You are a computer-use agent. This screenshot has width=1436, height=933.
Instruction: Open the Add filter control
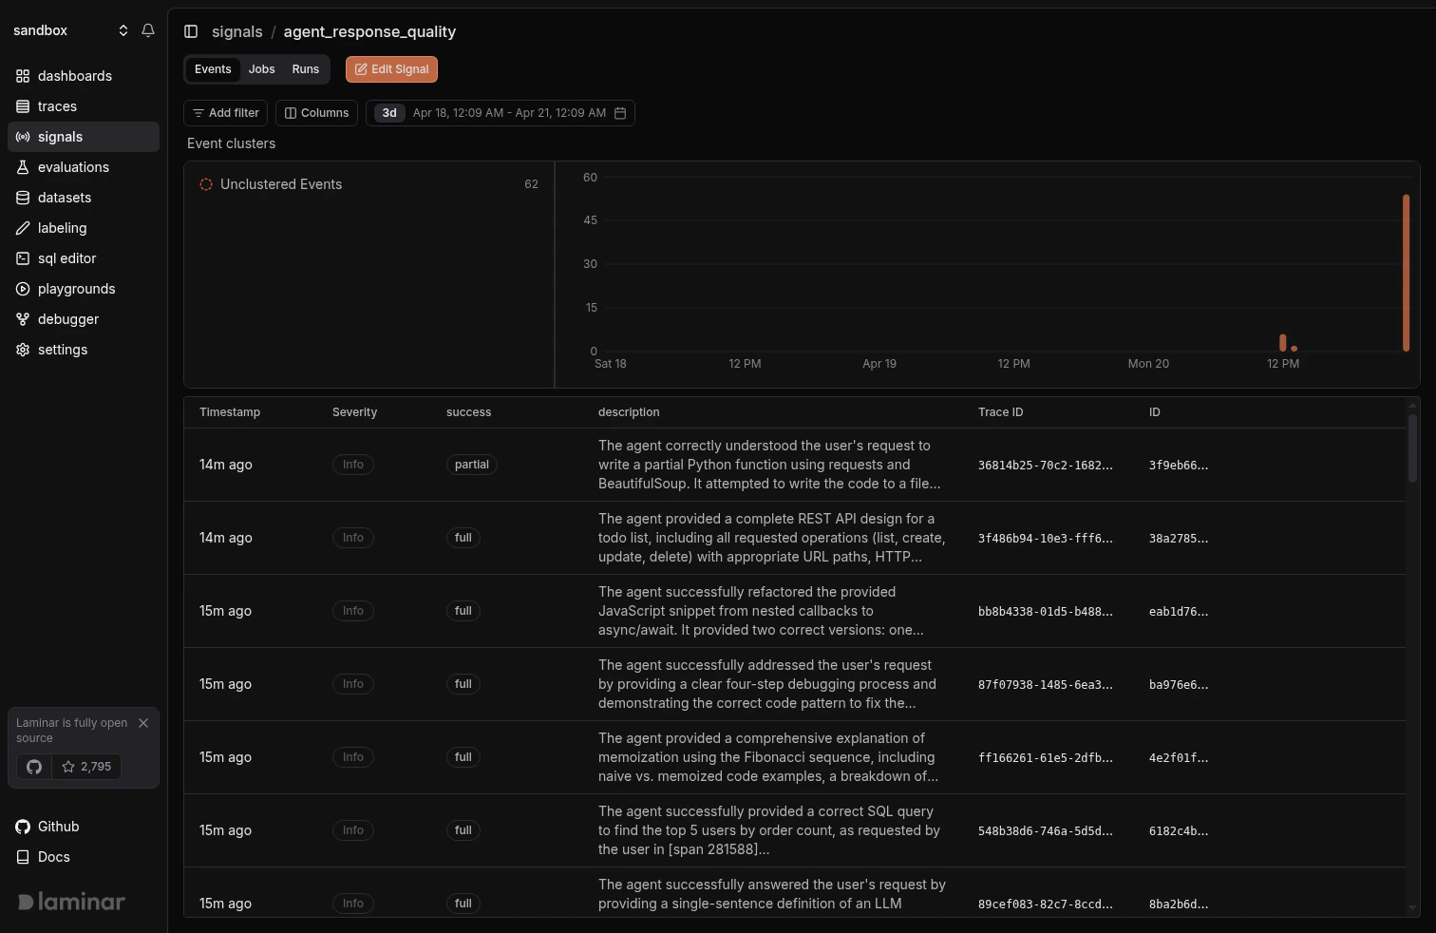pyautogui.click(x=225, y=112)
